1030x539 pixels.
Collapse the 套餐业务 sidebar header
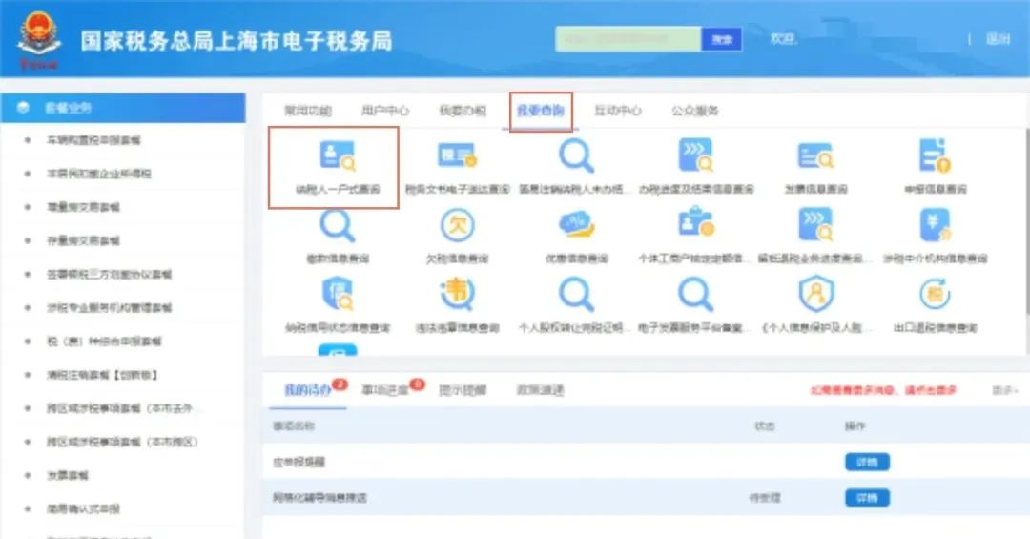click(x=123, y=108)
